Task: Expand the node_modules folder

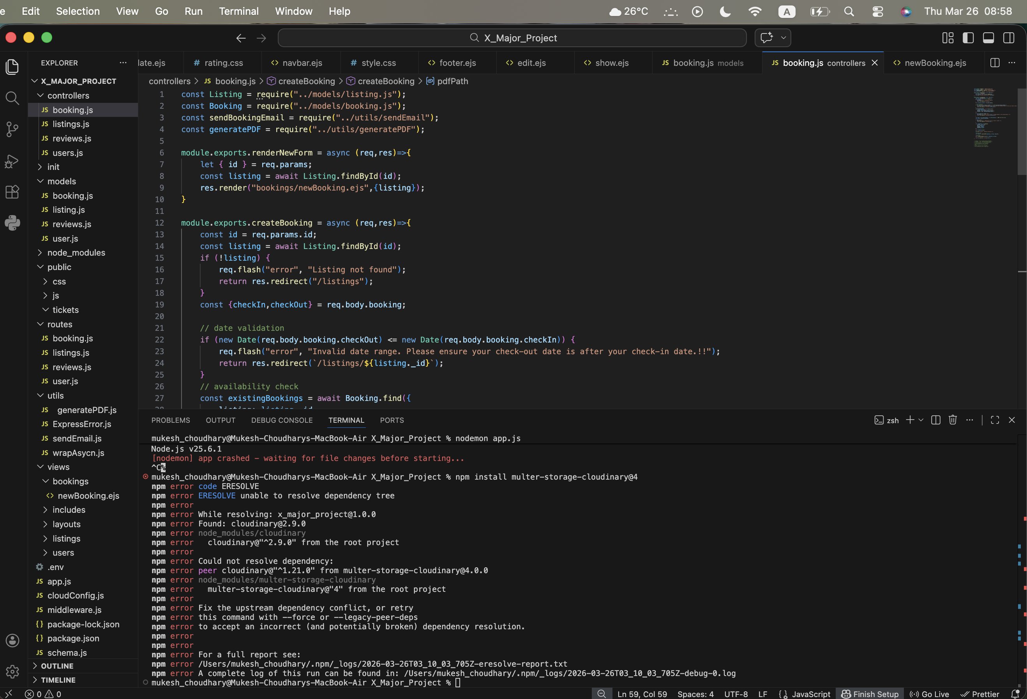Action: click(76, 253)
